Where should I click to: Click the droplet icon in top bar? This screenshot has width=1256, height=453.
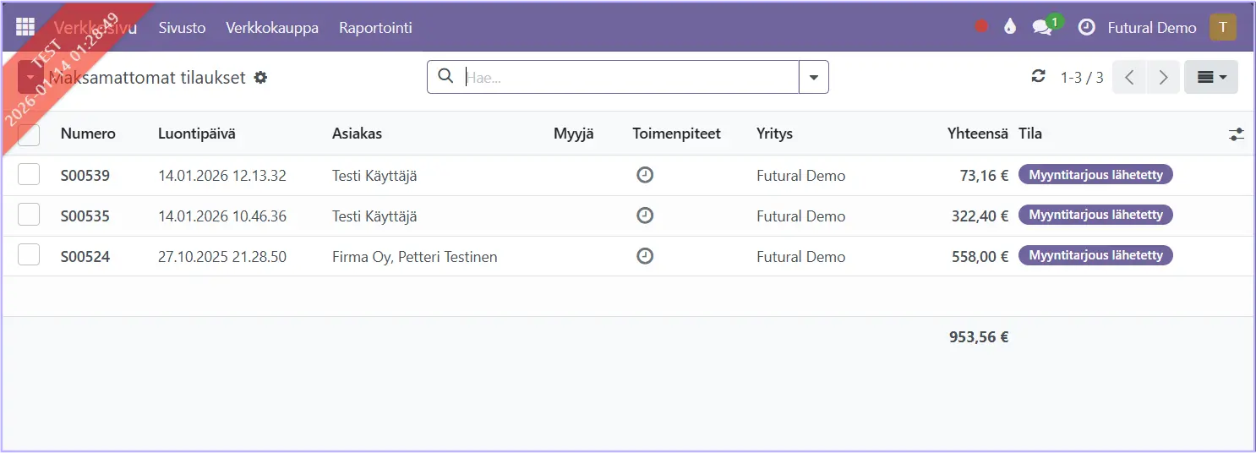[x=1009, y=27]
